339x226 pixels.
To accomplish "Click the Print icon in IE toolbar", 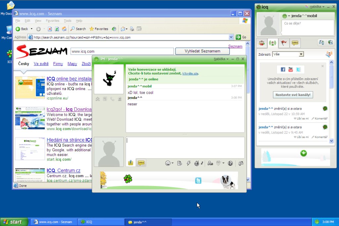I will click(132, 29).
